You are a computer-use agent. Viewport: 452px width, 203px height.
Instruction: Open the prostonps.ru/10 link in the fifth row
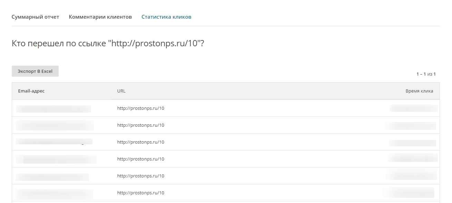point(141,176)
